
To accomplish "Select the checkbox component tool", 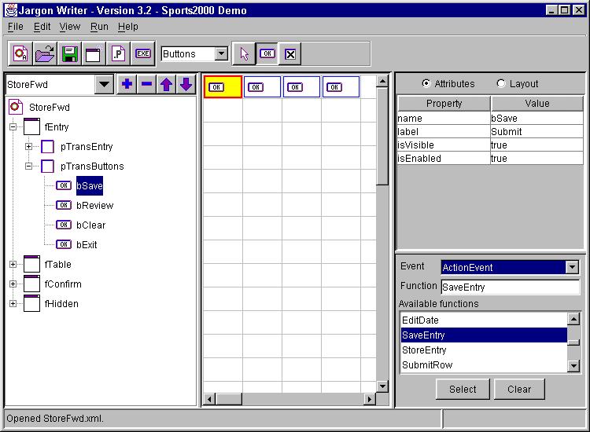I will 290,54.
